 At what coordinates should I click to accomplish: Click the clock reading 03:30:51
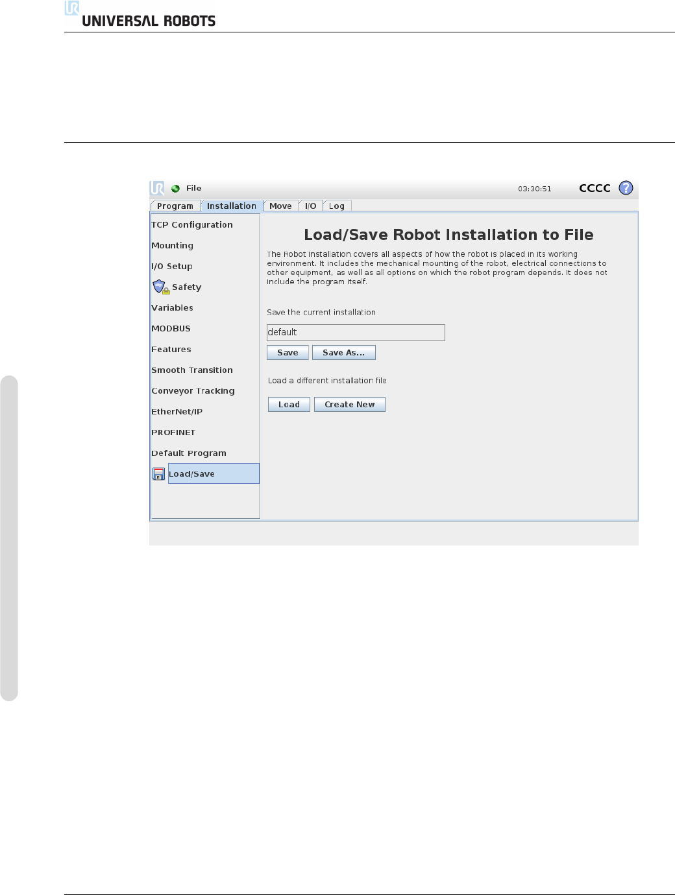[535, 189]
